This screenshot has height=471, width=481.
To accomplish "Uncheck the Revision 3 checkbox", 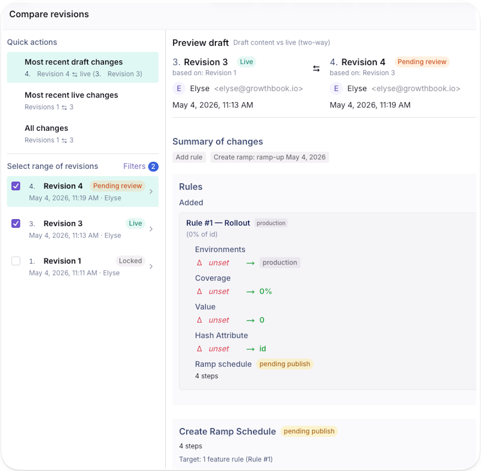I will [16, 224].
